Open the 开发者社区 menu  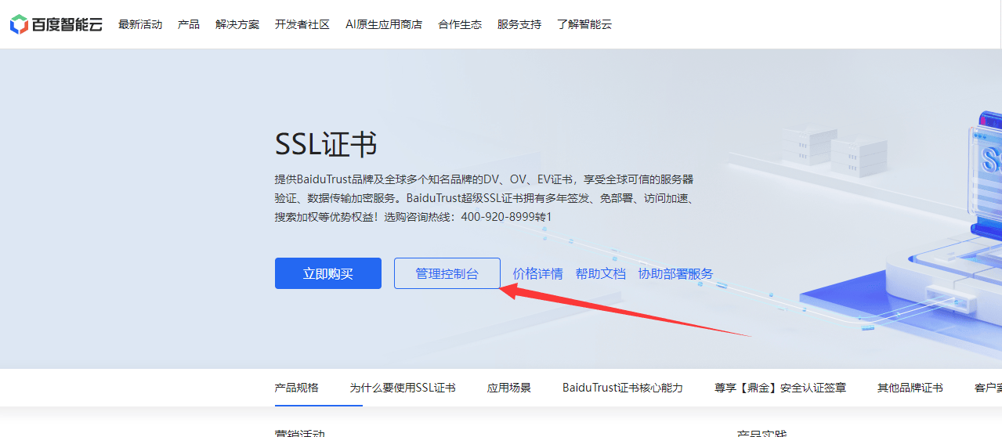click(x=302, y=24)
